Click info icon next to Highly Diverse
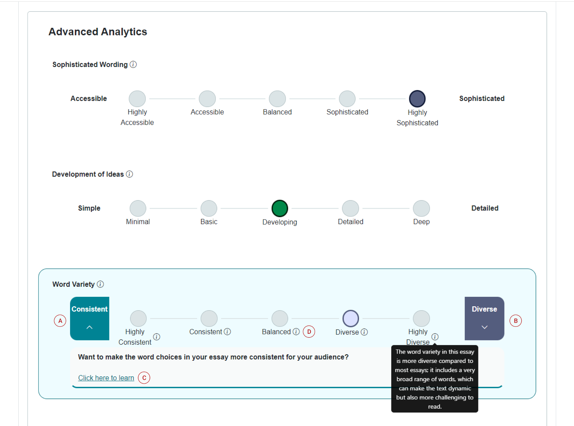The image size is (574, 426). 435,337
